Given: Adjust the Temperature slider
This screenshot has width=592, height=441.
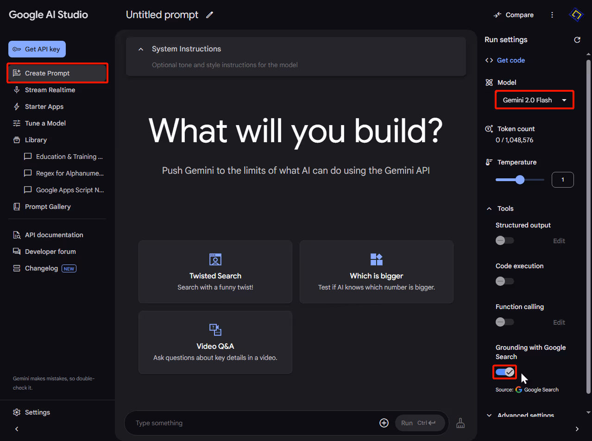Looking at the screenshot, I should tap(520, 180).
